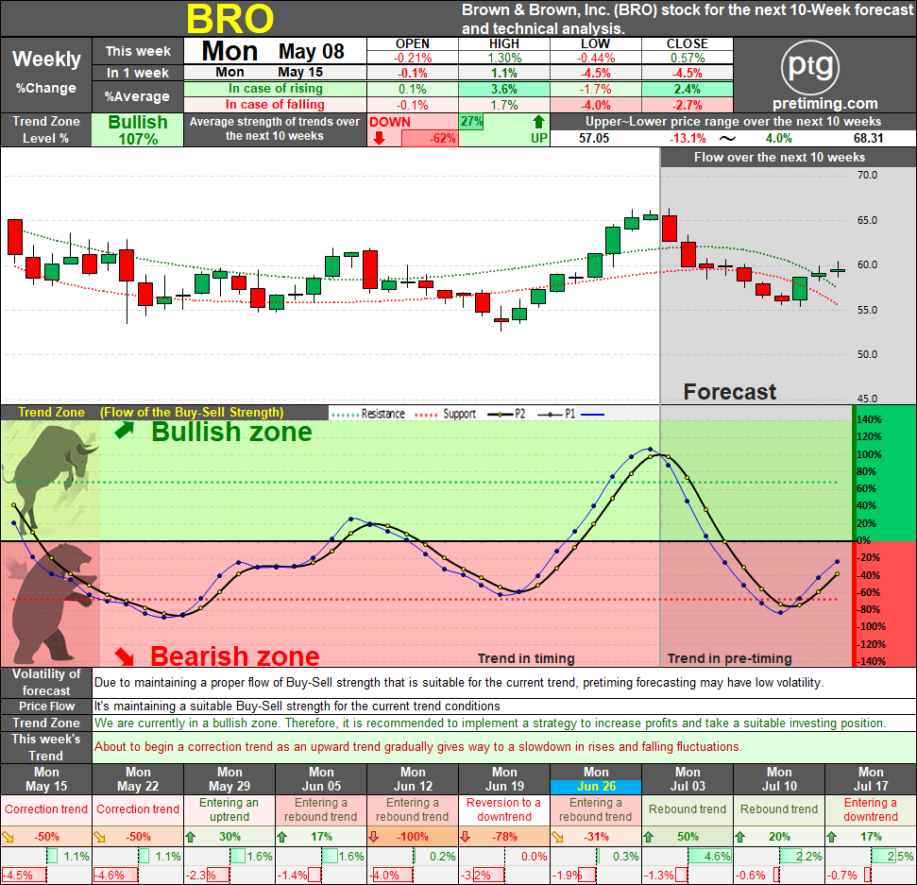917x885 pixels.
Task: Click the green up arrow beside 20%
Action: (x=740, y=837)
